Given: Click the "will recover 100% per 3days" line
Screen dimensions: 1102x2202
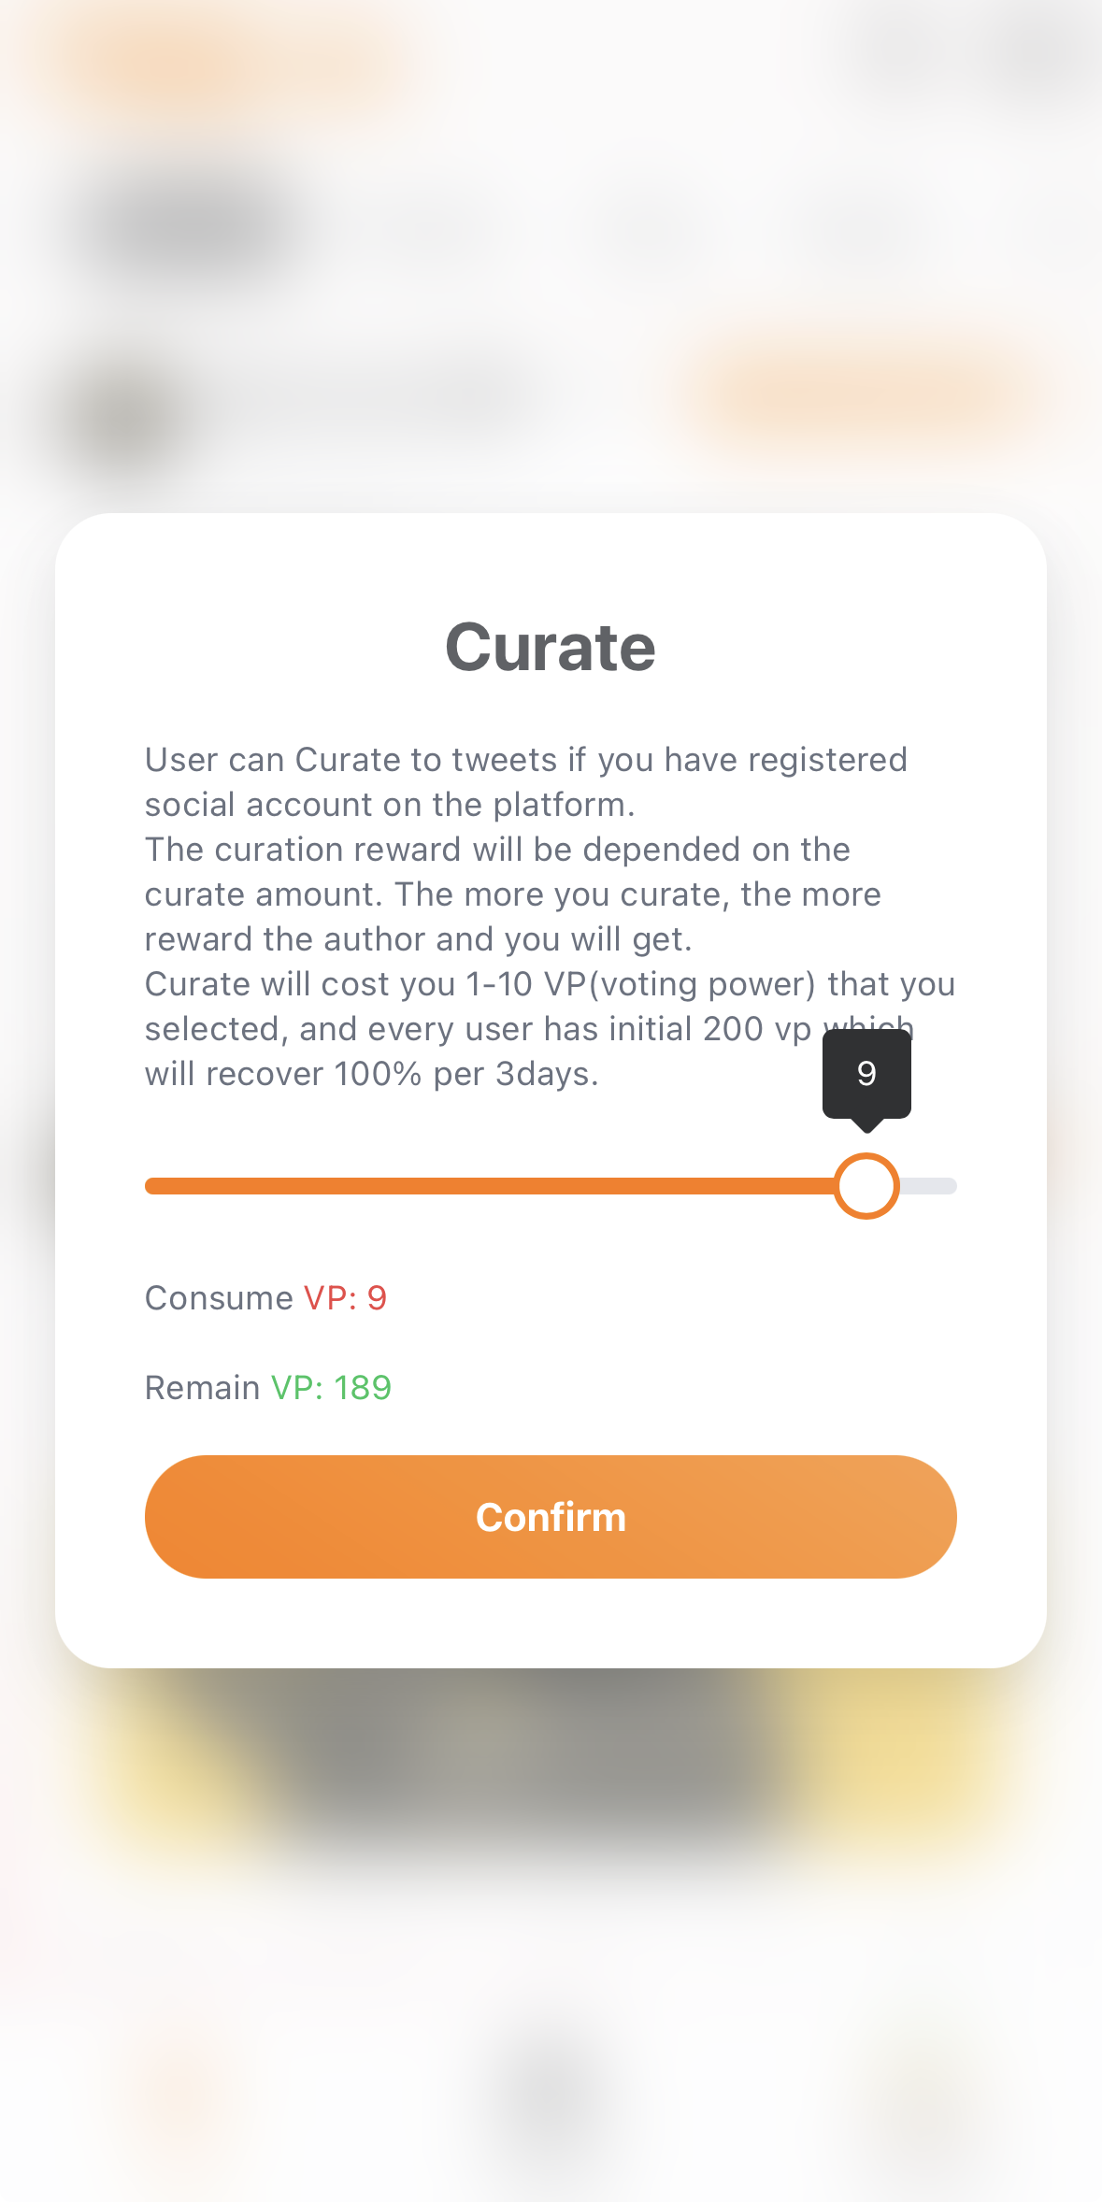Looking at the screenshot, I should point(371,1073).
